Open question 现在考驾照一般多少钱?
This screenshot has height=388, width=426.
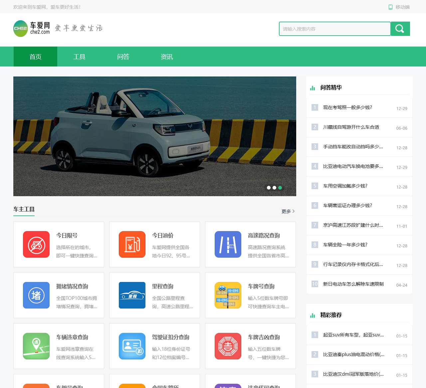tap(347, 107)
